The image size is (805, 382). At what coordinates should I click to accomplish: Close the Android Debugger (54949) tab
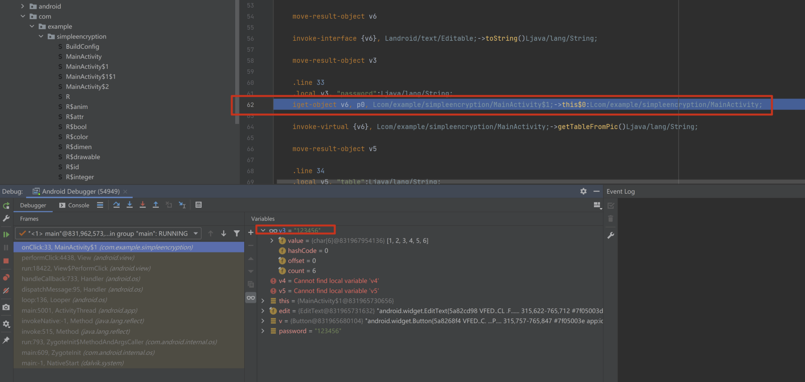click(125, 192)
